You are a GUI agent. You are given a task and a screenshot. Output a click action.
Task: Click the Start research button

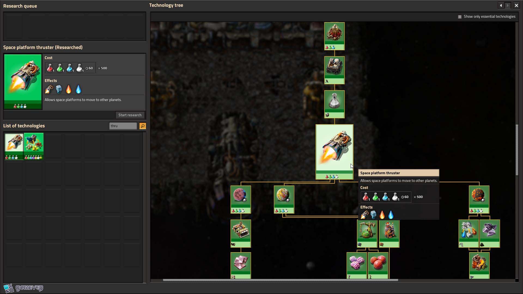130,115
